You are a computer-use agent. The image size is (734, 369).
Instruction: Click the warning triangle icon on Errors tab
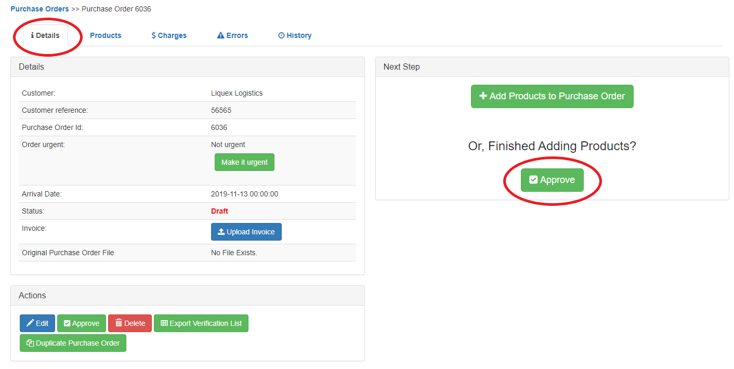tap(220, 35)
